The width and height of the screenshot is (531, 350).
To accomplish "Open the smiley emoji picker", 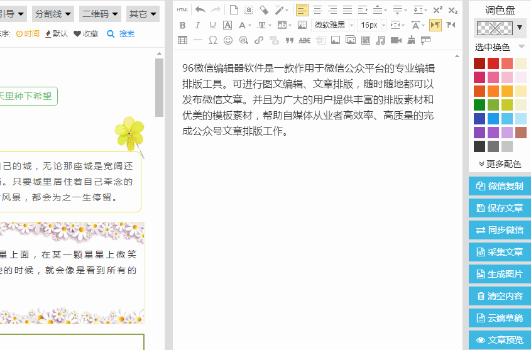I will [228, 40].
